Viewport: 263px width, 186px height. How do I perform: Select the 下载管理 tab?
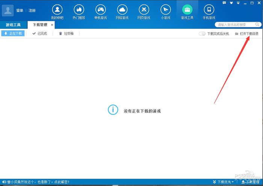40,25
